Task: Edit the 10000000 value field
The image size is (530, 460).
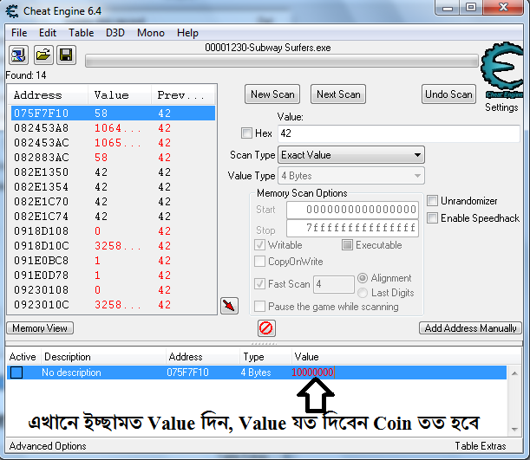Action: pyautogui.click(x=313, y=373)
